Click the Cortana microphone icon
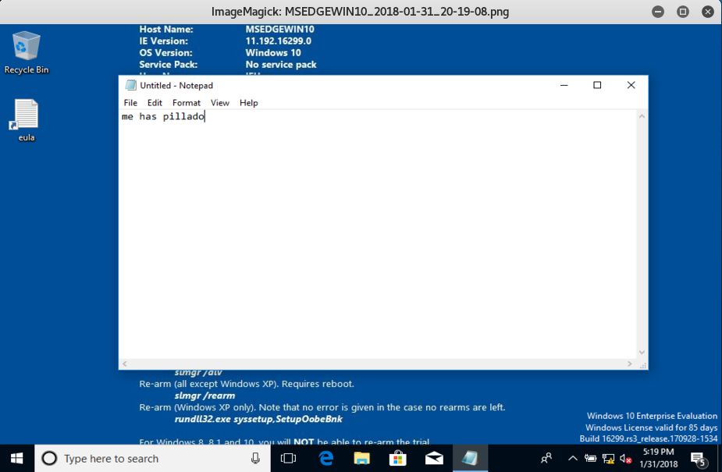This screenshot has width=722, height=472. pyautogui.click(x=255, y=458)
